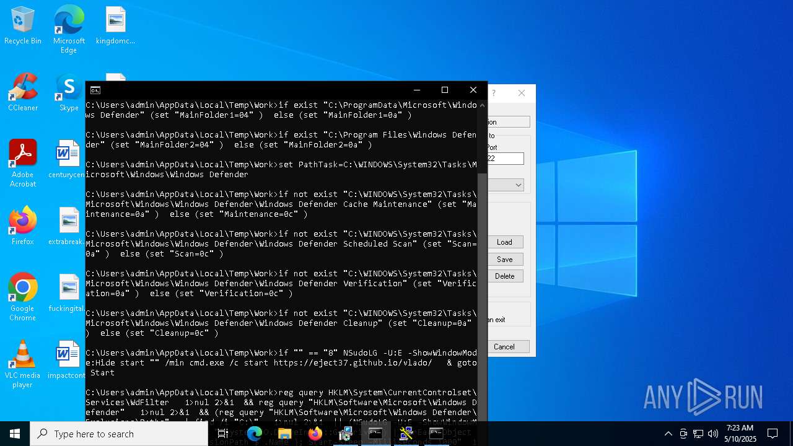The width and height of the screenshot is (793, 446).
Task: Click the Save button in the dialog
Action: tap(505, 260)
